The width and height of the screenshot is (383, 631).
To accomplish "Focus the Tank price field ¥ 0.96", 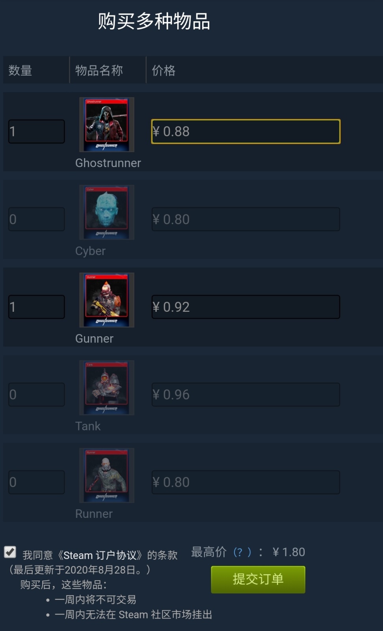I will pos(246,395).
